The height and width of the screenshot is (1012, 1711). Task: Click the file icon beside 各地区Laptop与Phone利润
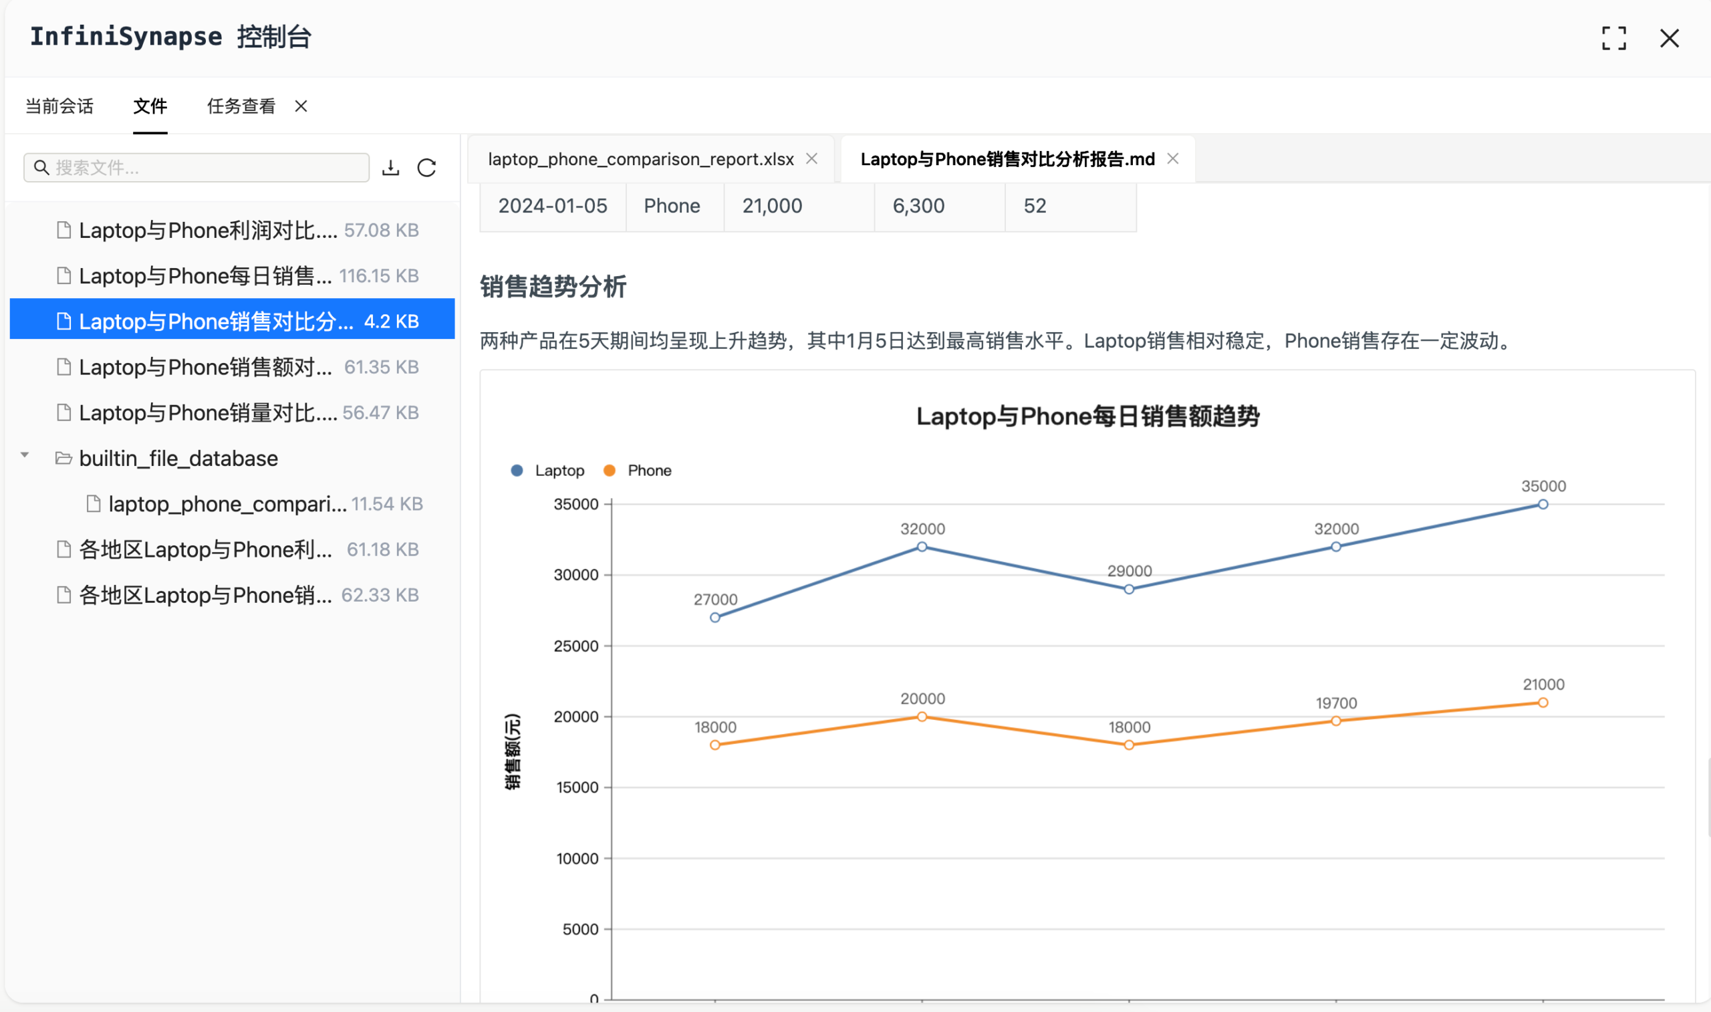coord(63,549)
